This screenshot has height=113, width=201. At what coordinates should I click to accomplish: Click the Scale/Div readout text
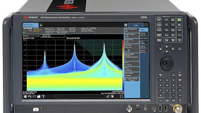(x=28, y=38)
